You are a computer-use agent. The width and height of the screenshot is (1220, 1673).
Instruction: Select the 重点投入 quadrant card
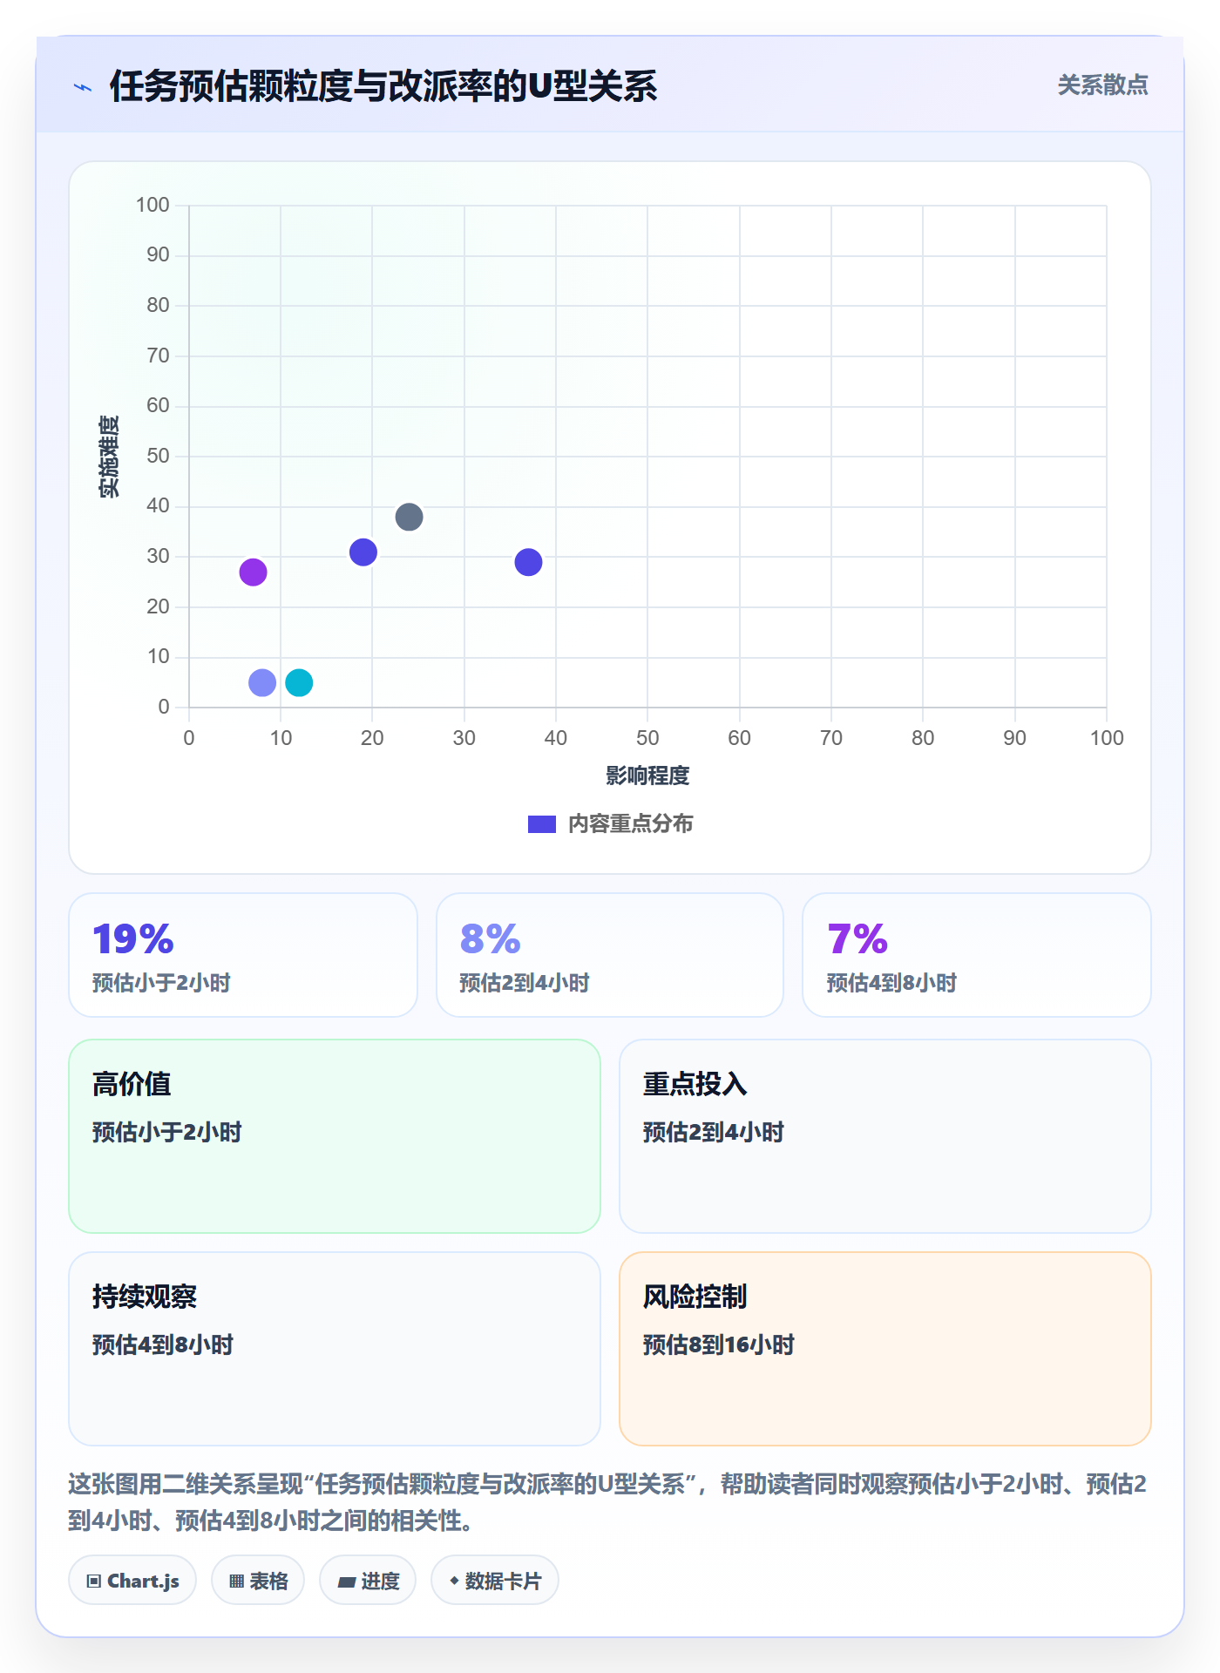pos(885,1136)
